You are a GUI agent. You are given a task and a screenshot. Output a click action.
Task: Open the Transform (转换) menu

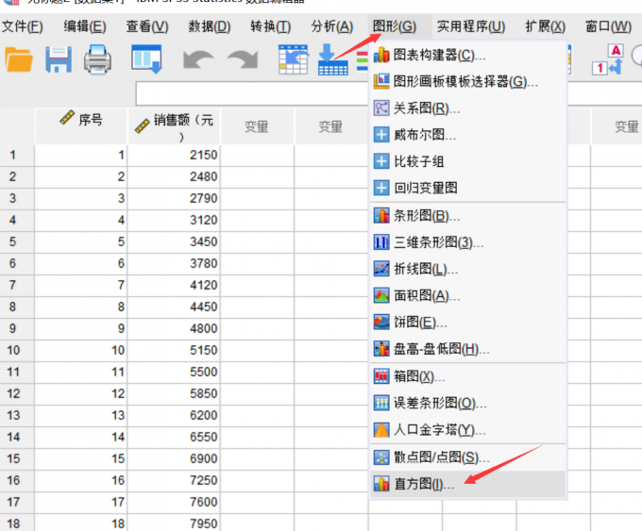[x=271, y=26]
